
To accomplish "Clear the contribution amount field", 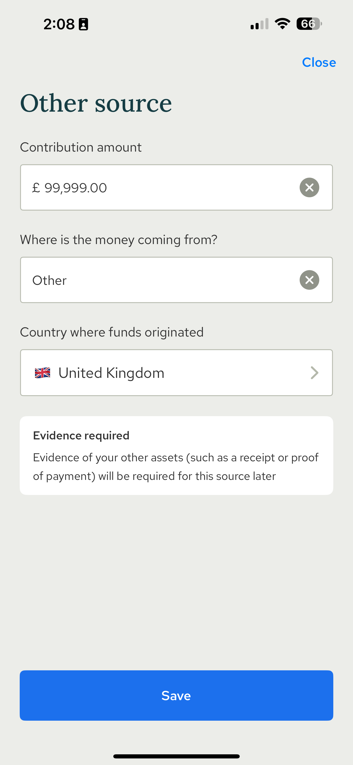I will [309, 187].
